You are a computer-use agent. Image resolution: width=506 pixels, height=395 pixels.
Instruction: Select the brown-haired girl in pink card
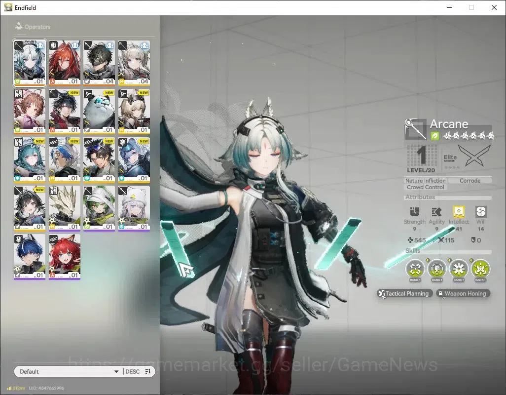(x=30, y=112)
